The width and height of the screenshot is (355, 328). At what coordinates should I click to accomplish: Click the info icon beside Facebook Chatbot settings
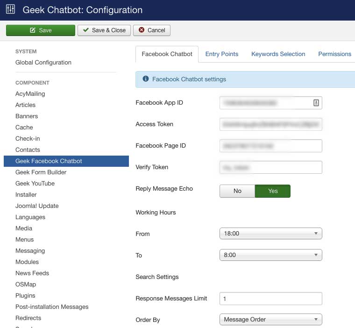click(146, 78)
